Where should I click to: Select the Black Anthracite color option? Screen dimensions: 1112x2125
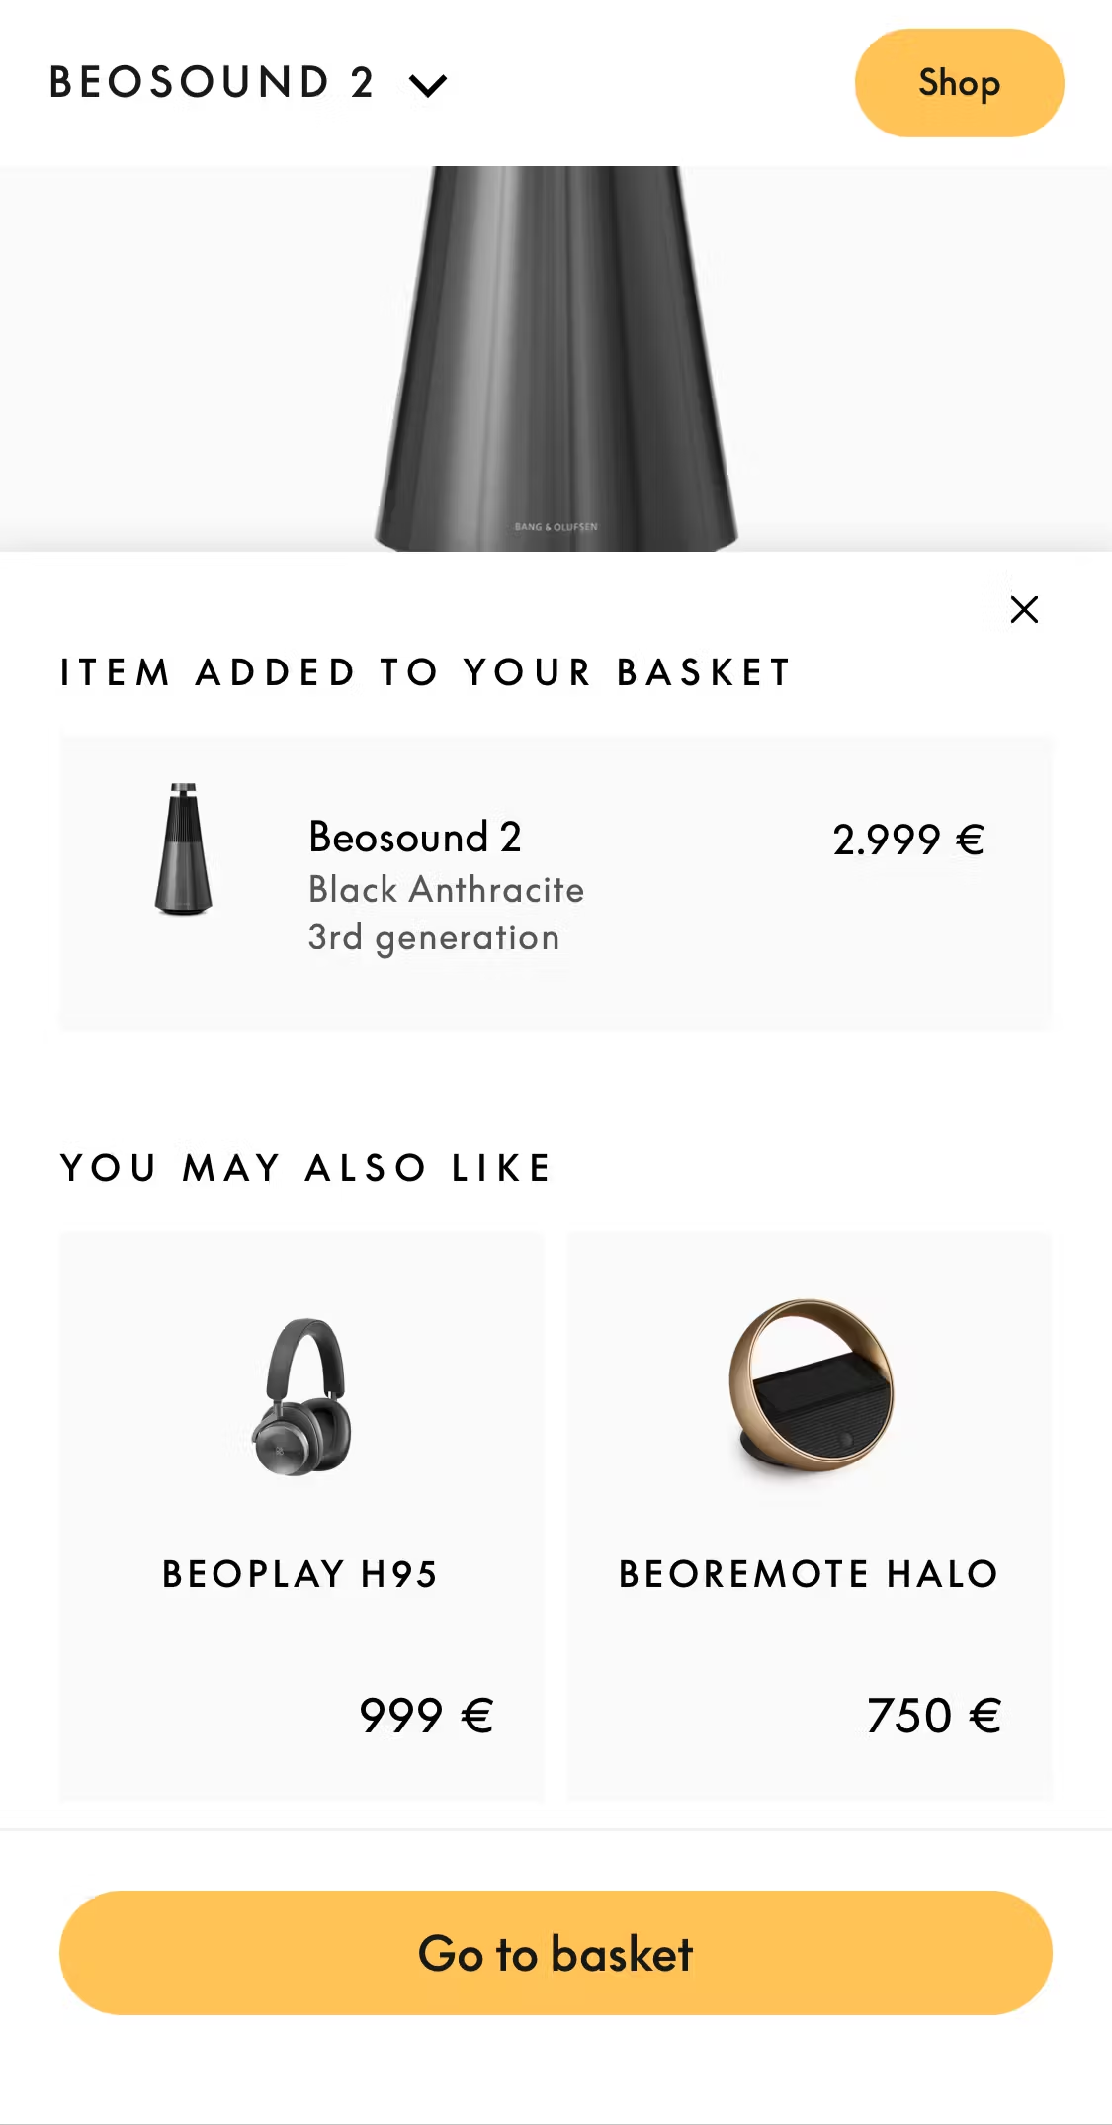click(x=446, y=889)
